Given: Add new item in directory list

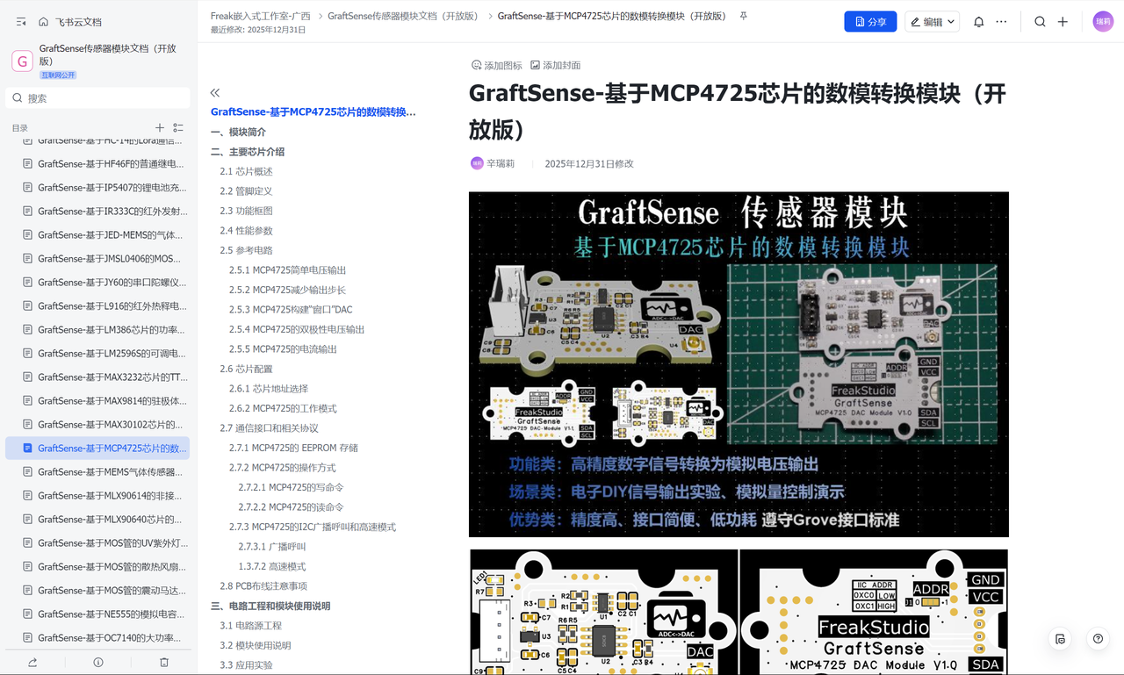Looking at the screenshot, I should tap(160, 128).
